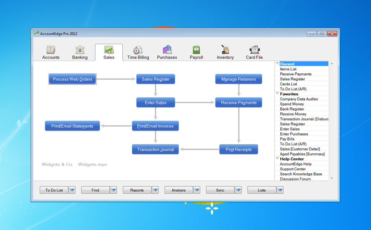
Task: Collapse the Recent section triangle
Action: coord(277,63)
